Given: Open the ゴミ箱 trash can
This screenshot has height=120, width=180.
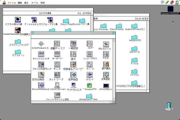Looking at the screenshot, I should (x=169, y=105).
